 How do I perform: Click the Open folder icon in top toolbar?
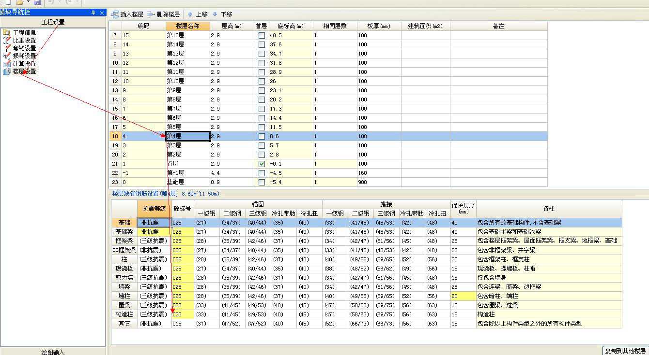20,2
